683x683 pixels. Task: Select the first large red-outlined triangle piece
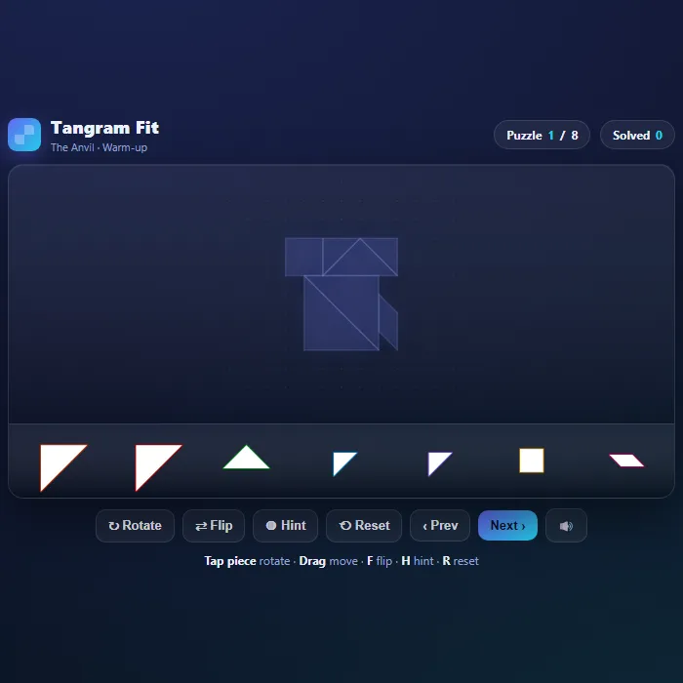click(57, 461)
